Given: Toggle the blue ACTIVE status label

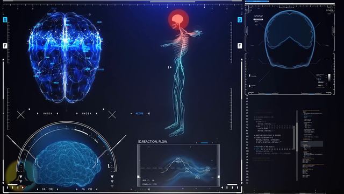Looking at the screenshot, I should pyautogui.click(x=139, y=114).
